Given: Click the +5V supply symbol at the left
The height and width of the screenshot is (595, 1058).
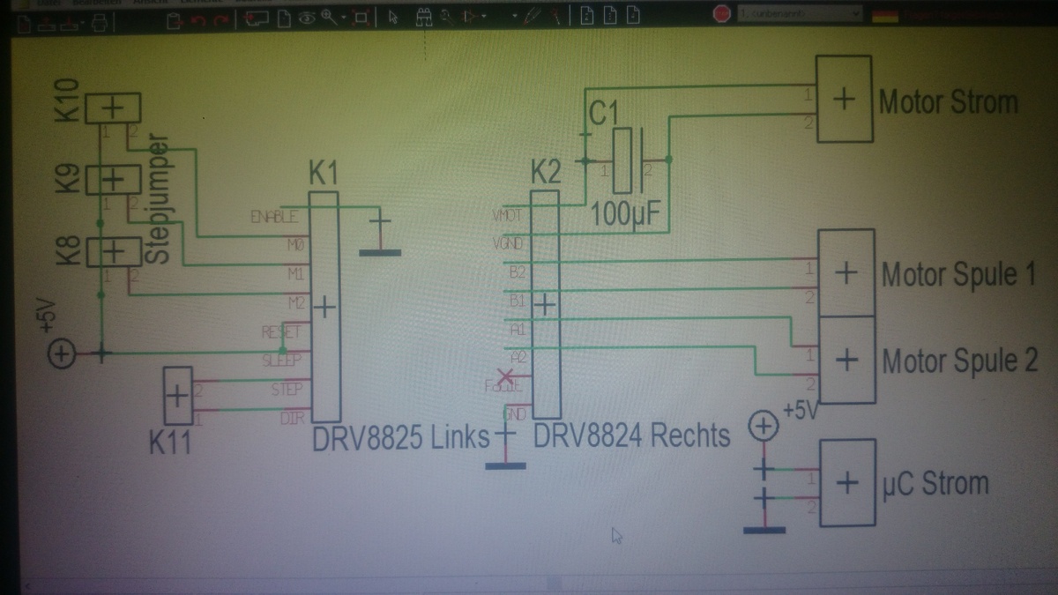Looking at the screenshot, I should point(62,354).
